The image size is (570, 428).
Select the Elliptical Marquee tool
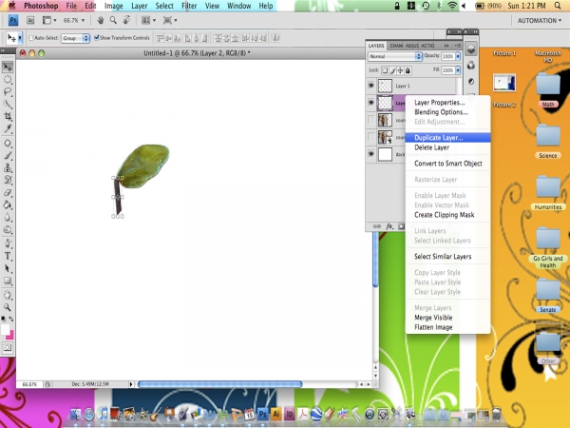click(x=8, y=80)
